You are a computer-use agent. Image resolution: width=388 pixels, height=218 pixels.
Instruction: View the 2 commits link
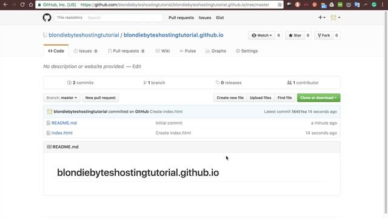coord(81,82)
